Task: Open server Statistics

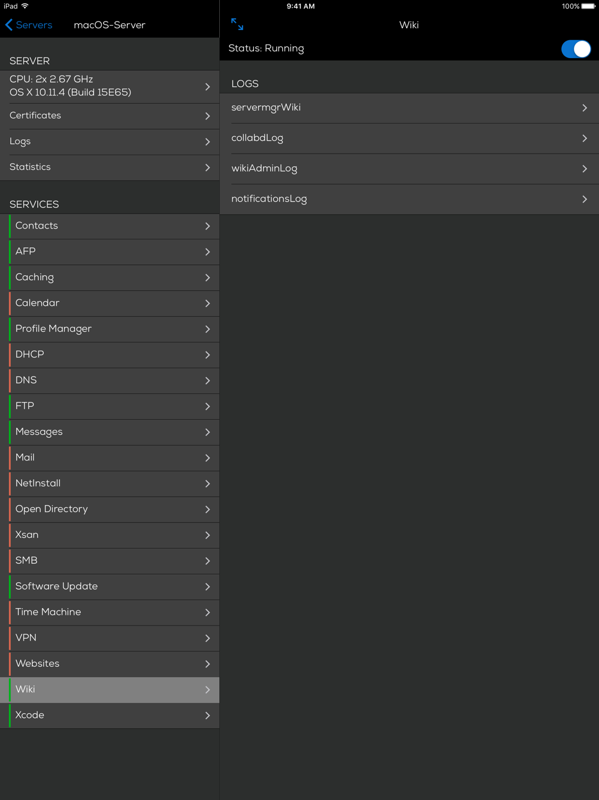Action: [30, 167]
